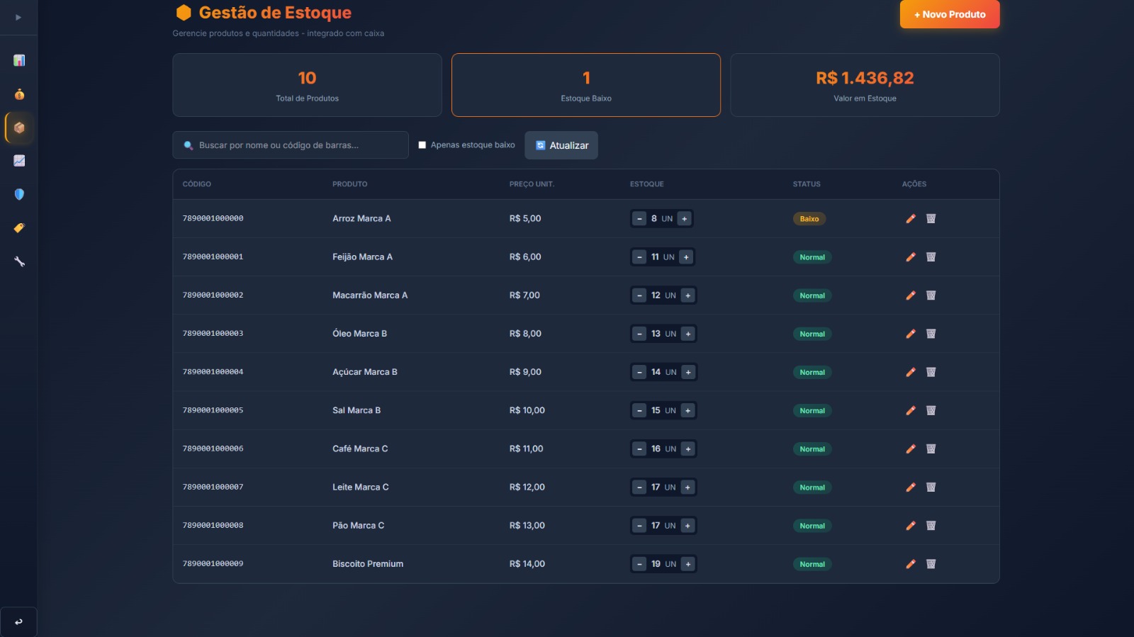Delete Feijão Marca A with trash icon
This screenshot has height=637, width=1134.
(931, 257)
